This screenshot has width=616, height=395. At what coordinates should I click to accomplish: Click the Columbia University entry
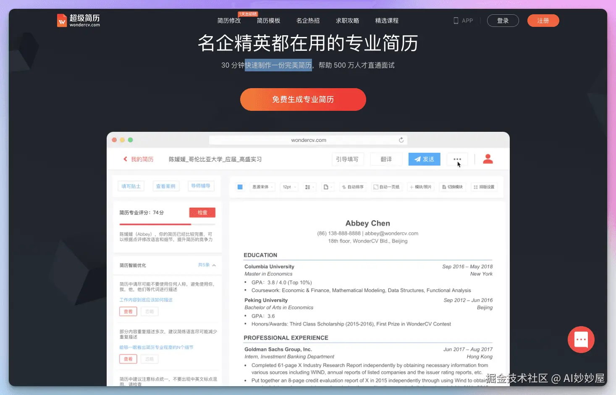[269, 267]
